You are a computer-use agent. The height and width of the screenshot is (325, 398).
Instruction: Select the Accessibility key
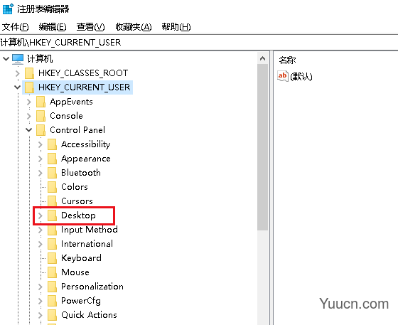(86, 144)
